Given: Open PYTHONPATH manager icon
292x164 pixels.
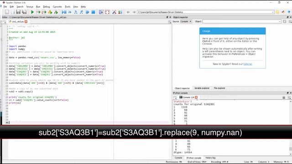Looking at the screenshot, I should tap(120, 12).
